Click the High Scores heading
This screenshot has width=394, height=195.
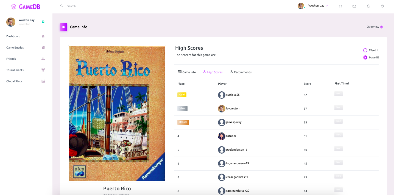tap(189, 48)
